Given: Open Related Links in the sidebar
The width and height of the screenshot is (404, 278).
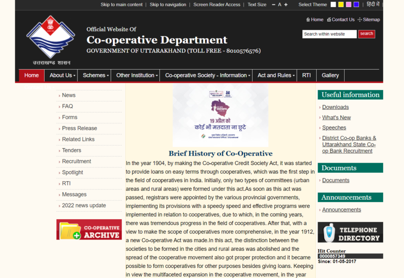Looking at the screenshot, I should [x=78, y=139].
